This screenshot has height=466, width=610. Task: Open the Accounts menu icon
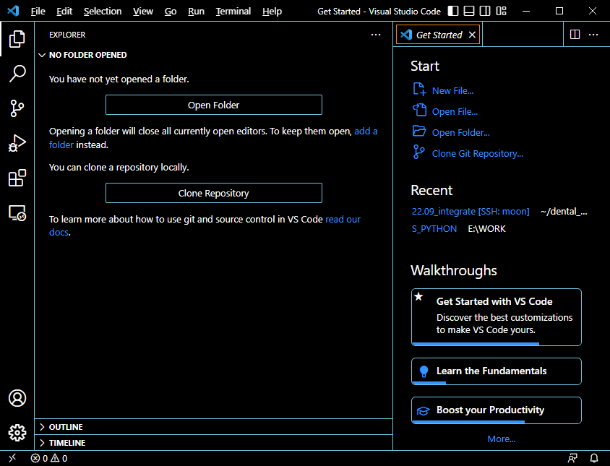pyautogui.click(x=17, y=398)
